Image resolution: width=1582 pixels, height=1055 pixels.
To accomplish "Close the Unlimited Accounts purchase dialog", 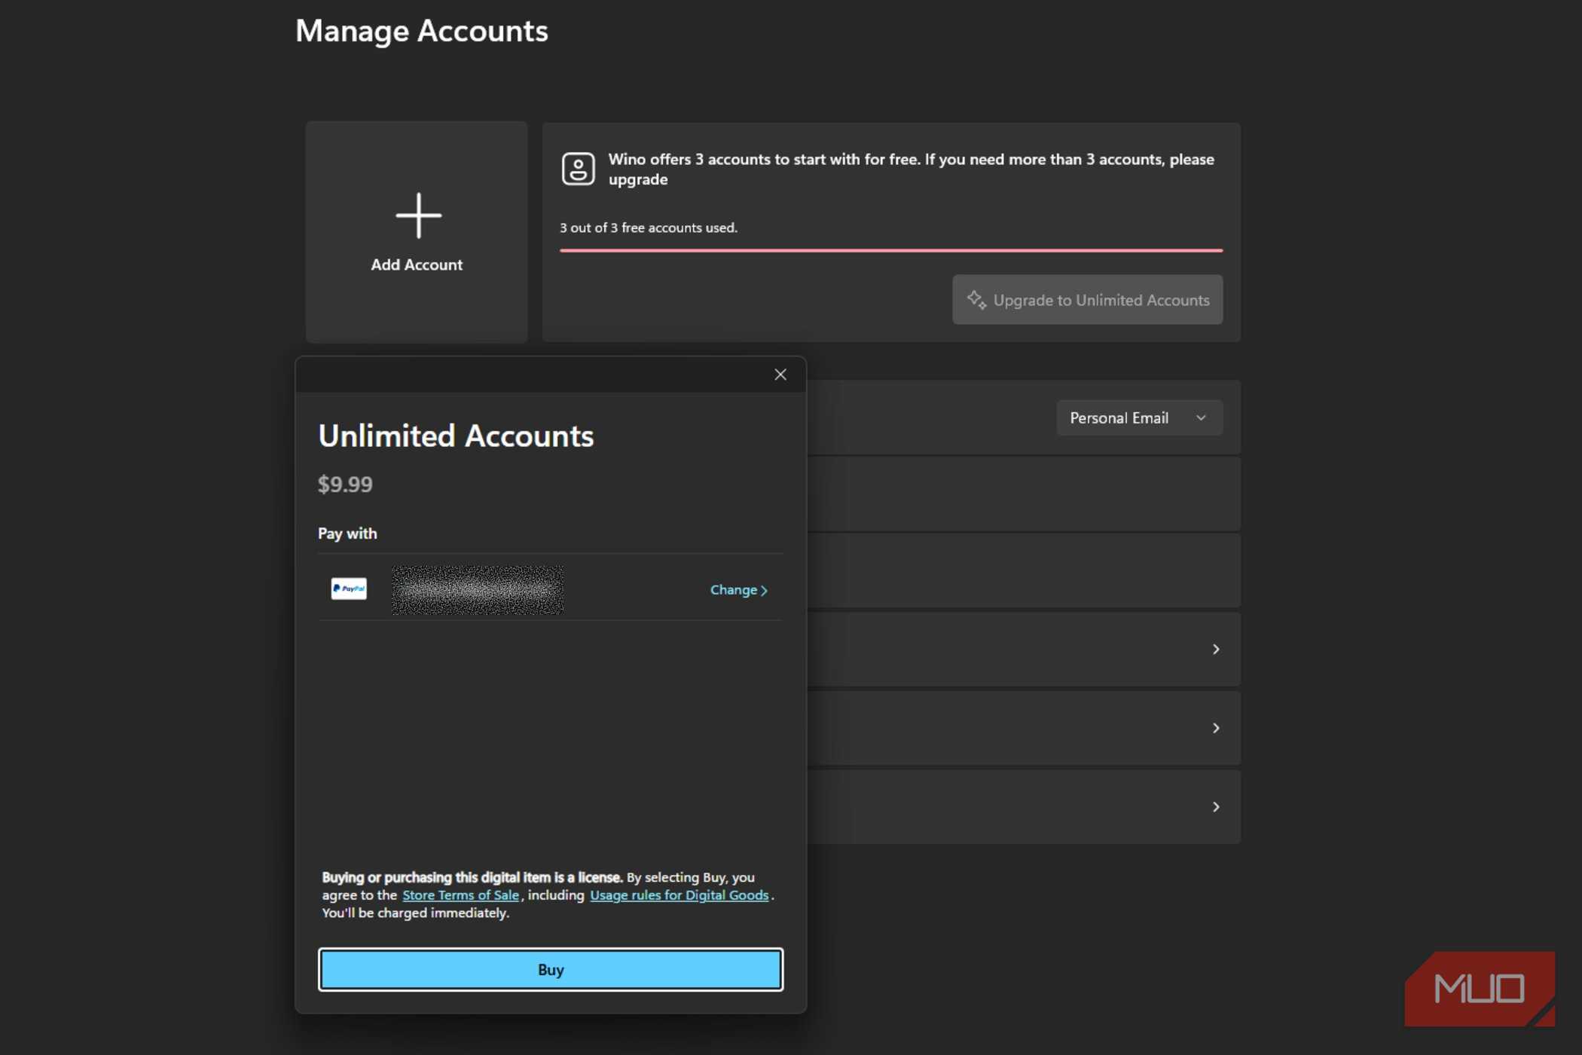I will [x=780, y=375].
